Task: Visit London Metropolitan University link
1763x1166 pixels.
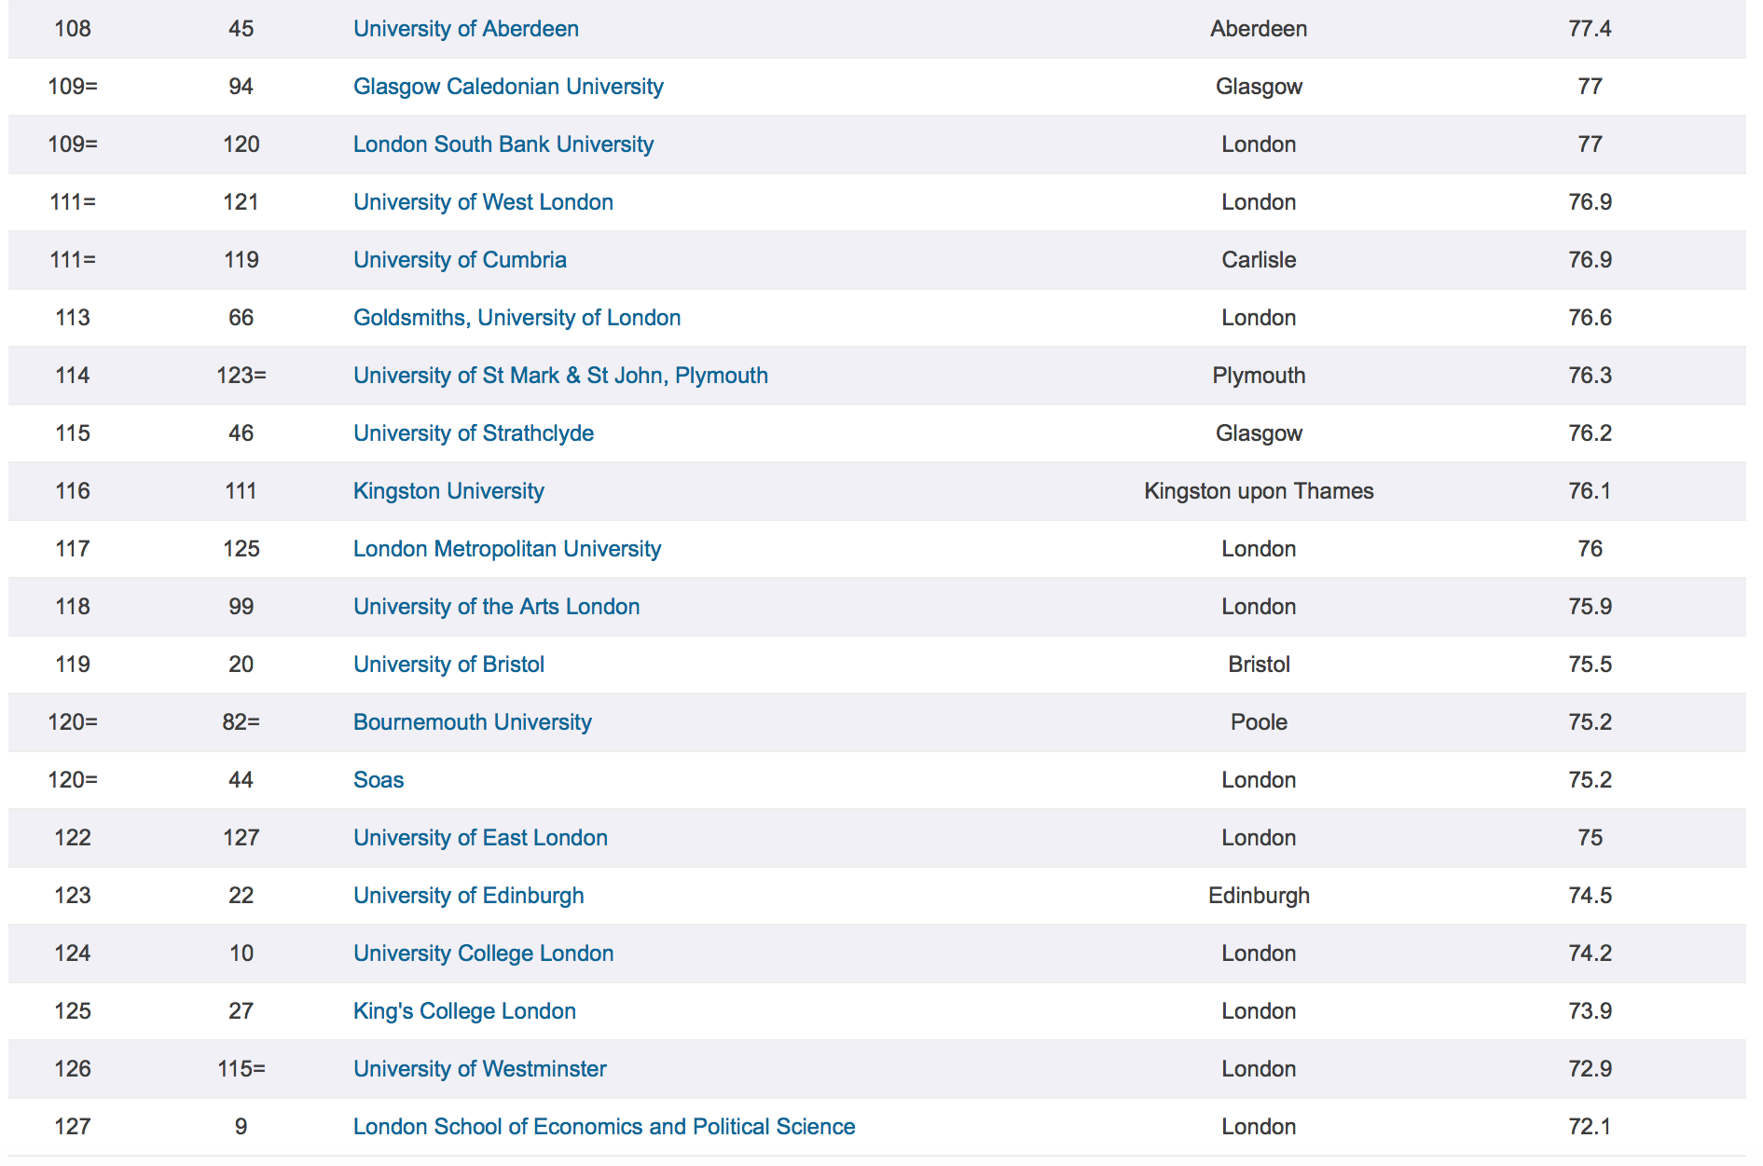Action: tap(507, 549)
